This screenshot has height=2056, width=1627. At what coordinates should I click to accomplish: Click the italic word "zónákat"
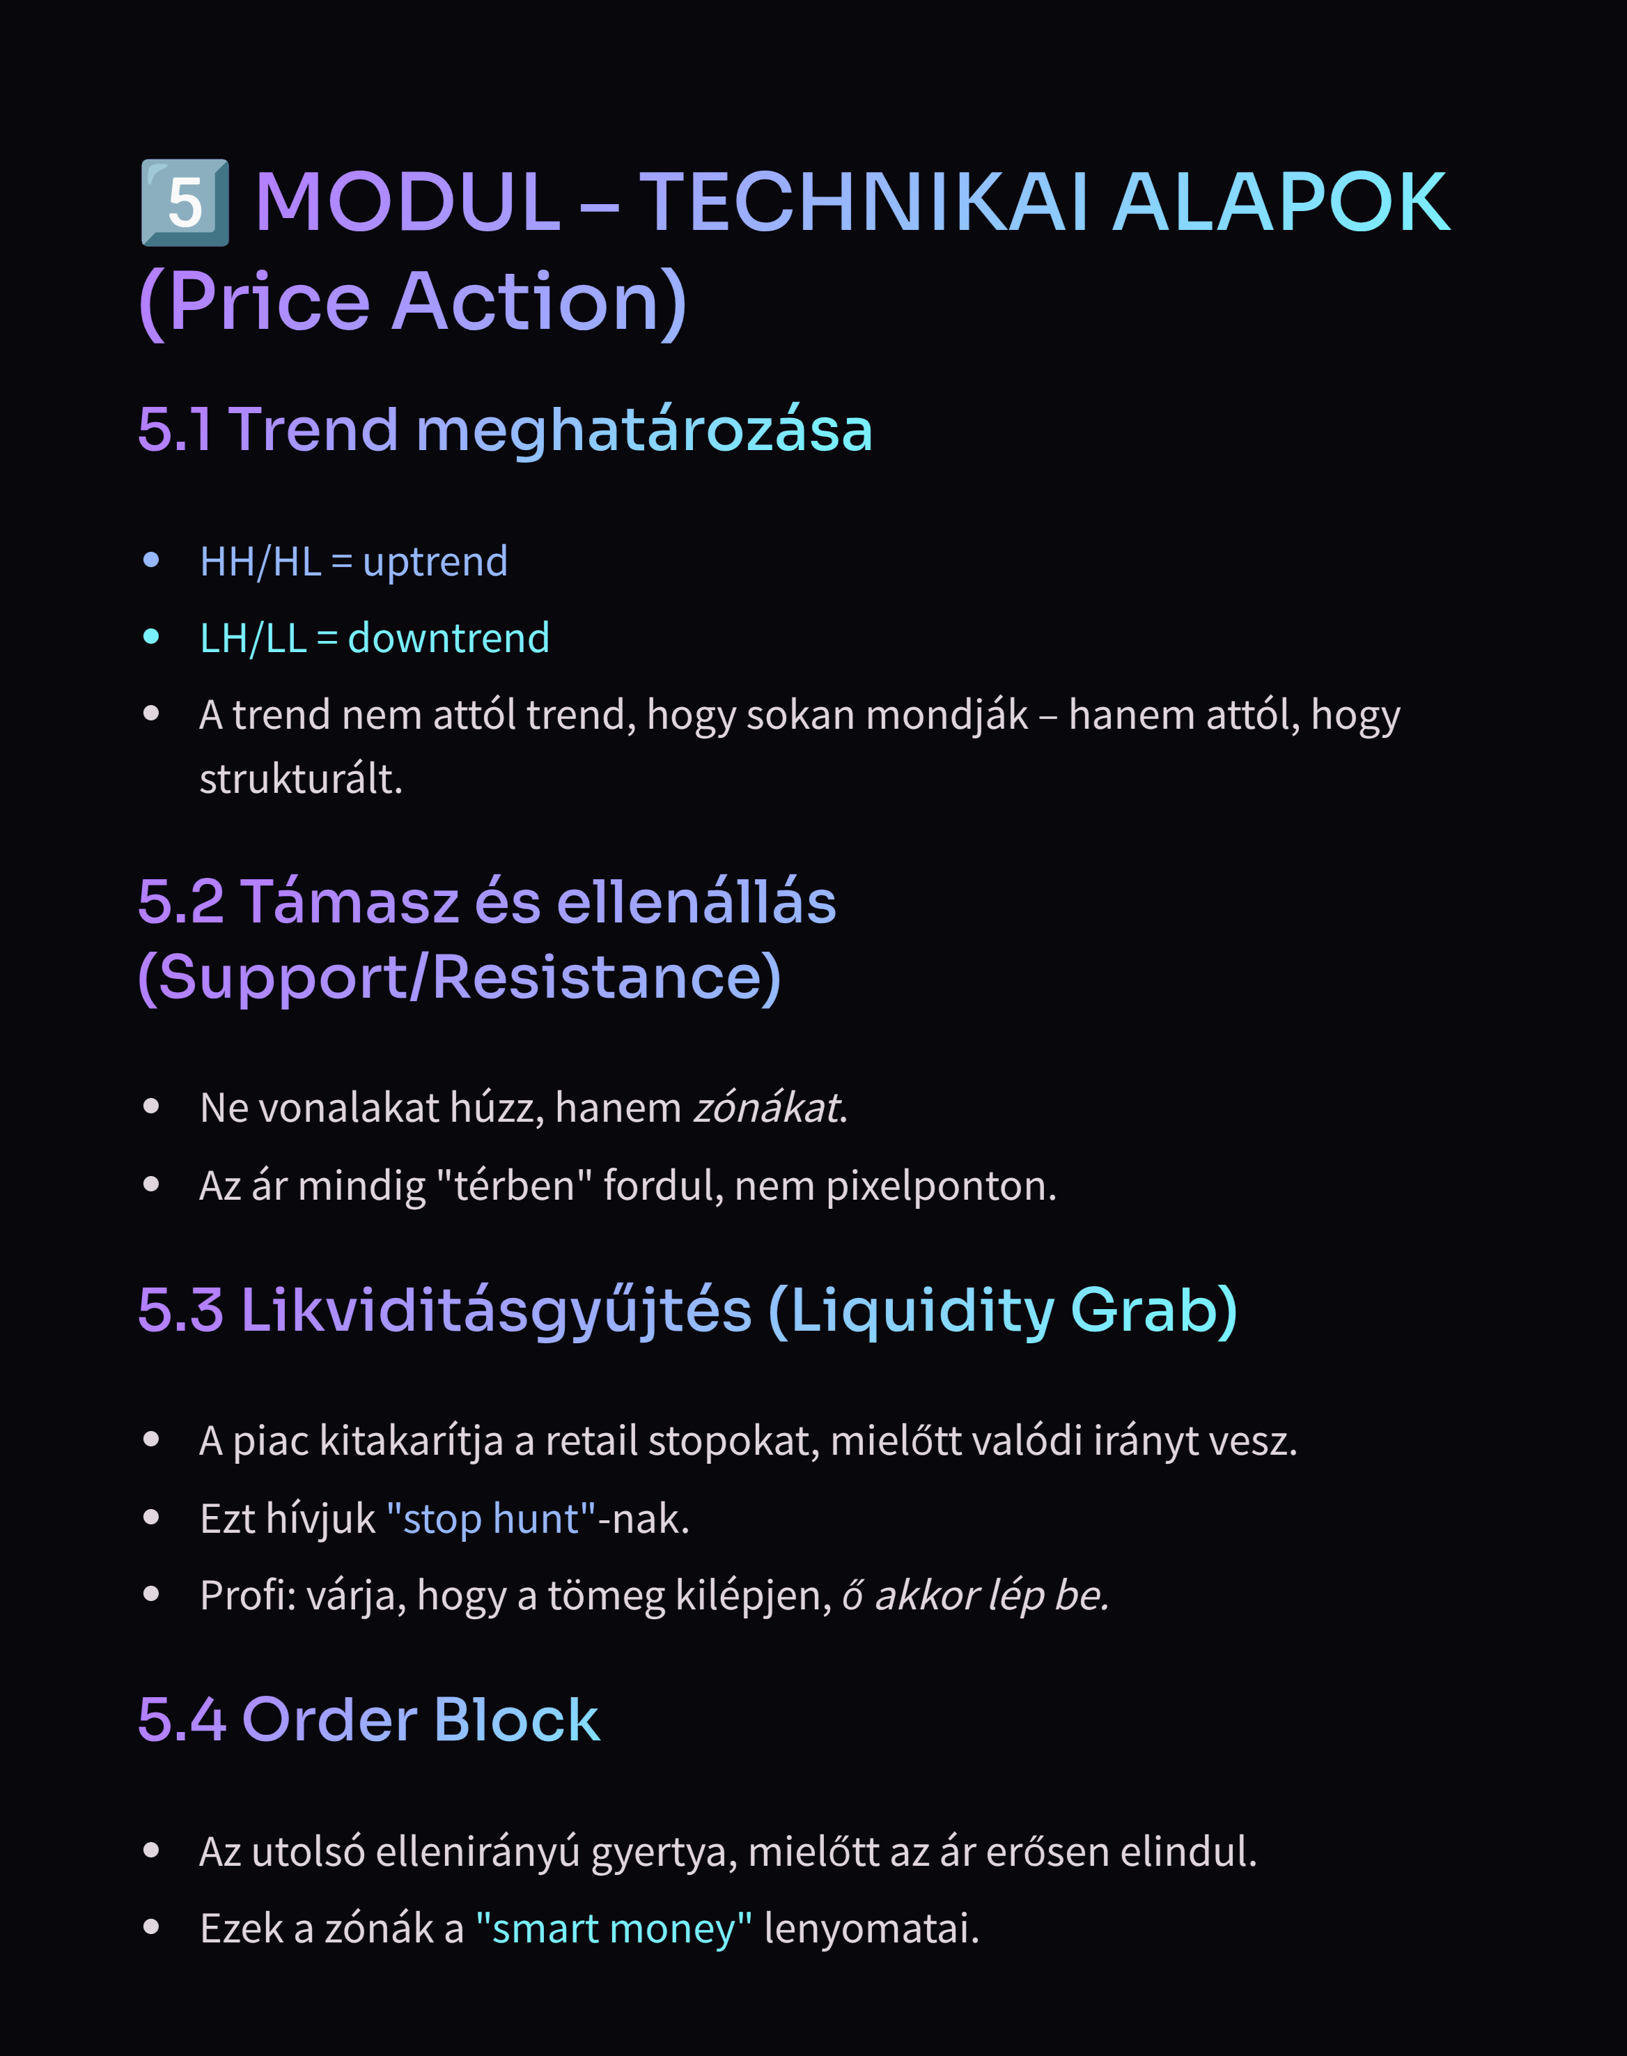[x=767, y=1108]
